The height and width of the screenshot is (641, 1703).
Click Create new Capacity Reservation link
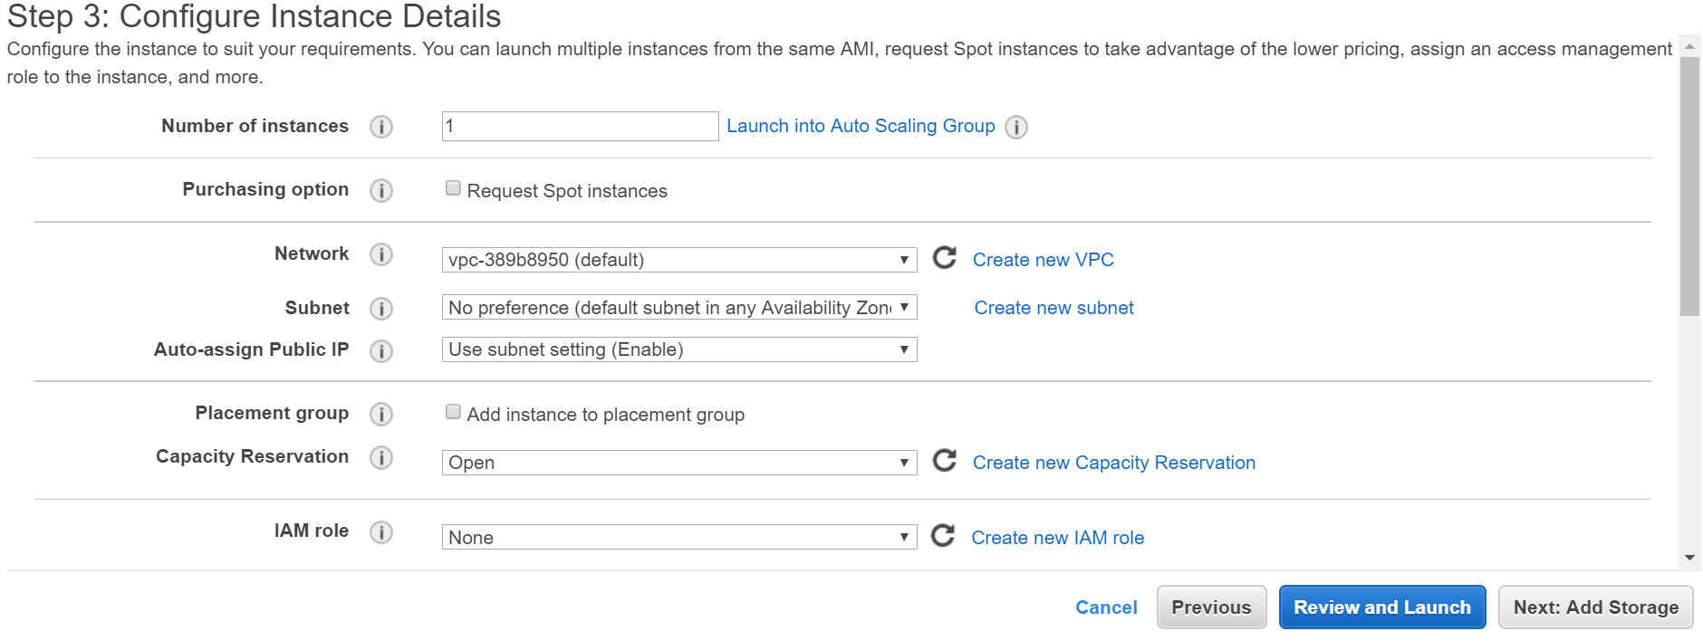tap(1114, 463)
